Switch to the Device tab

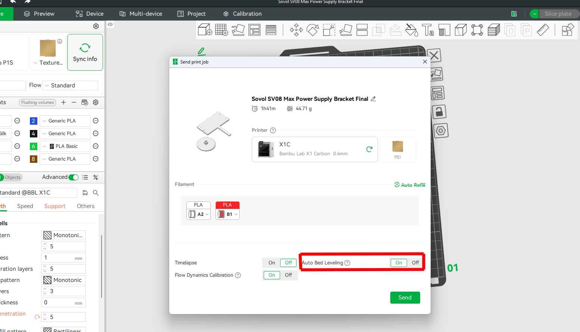pos(90,14)
